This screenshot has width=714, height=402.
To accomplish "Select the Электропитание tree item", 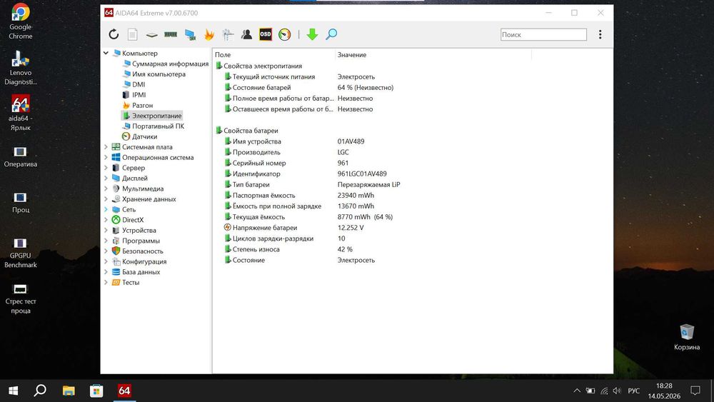I will 156,116.
